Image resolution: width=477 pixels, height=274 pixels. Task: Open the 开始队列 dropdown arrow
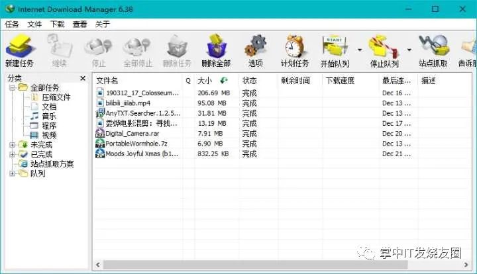click(x=360, y=50)
